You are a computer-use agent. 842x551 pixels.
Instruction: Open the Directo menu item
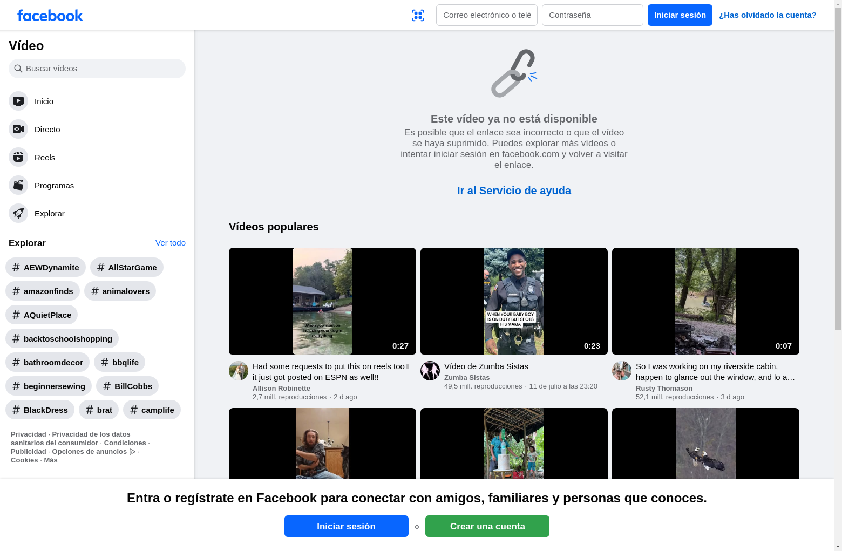(x=97, y=129)
